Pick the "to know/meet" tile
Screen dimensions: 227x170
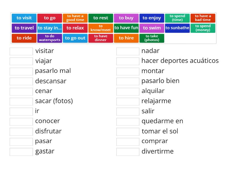(x=100, y=28)
